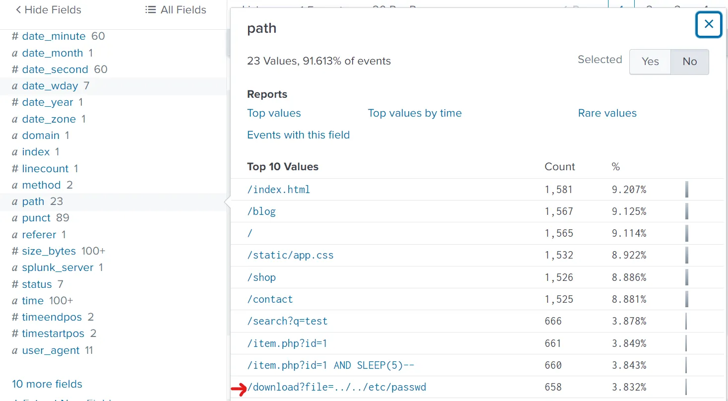Open punct field in sidebar
The width and height of the screenshot is (728, 401).
pyautogui.click(x=36, y=217)
